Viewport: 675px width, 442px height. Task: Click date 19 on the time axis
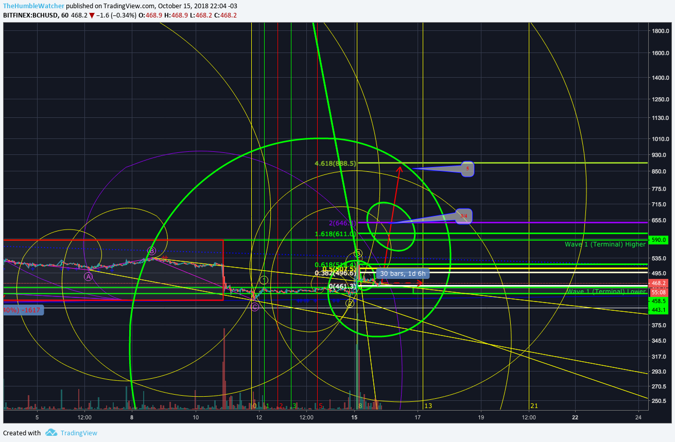point(481,417)
